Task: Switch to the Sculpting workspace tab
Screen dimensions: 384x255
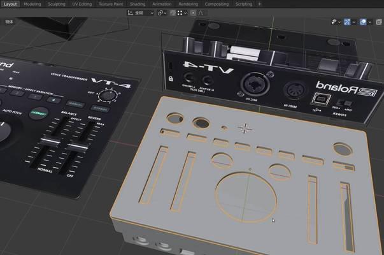Action: [x=57, y=4]
